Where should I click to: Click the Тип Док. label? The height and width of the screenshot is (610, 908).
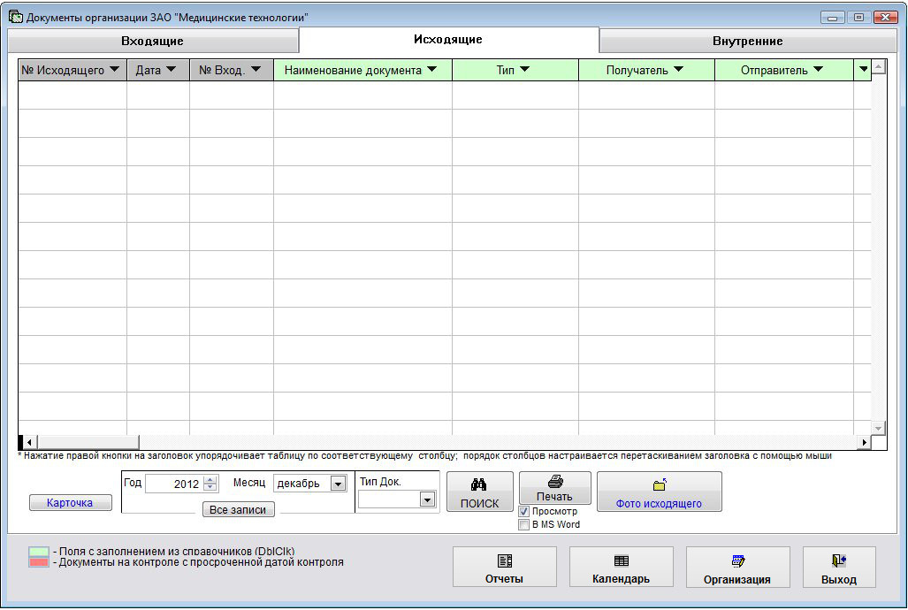380,482
